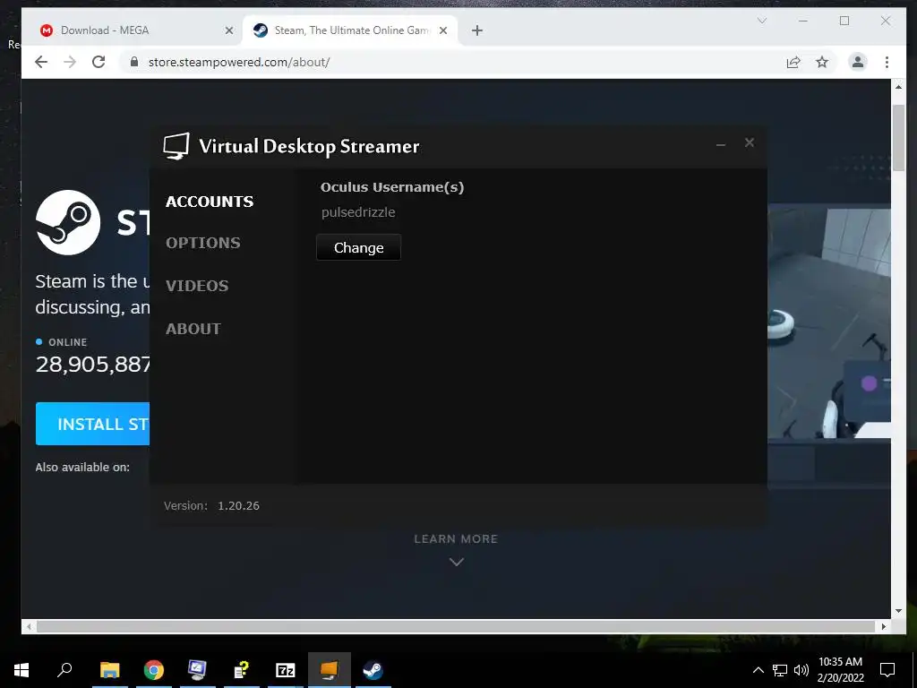Image resolution: width=917 pixels, height=688 pixels.
Task: Click the Virtual Desktop Streamer taskbar icon
Action: [330, 670]
